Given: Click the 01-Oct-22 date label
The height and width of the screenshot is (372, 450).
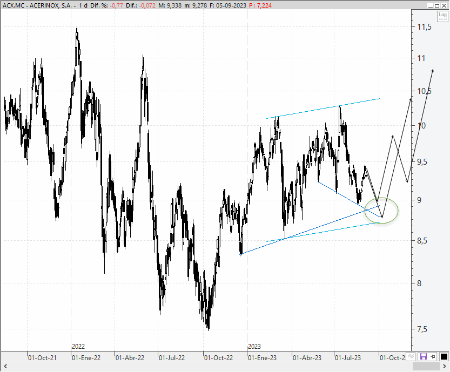Looking at the screenshot, I should (x=218, y=358).
